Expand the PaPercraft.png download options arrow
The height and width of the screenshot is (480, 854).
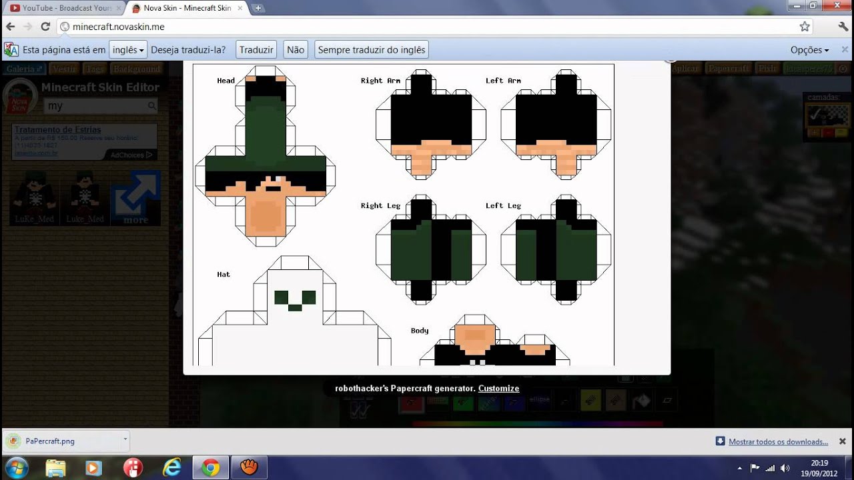tap(125, 441)
